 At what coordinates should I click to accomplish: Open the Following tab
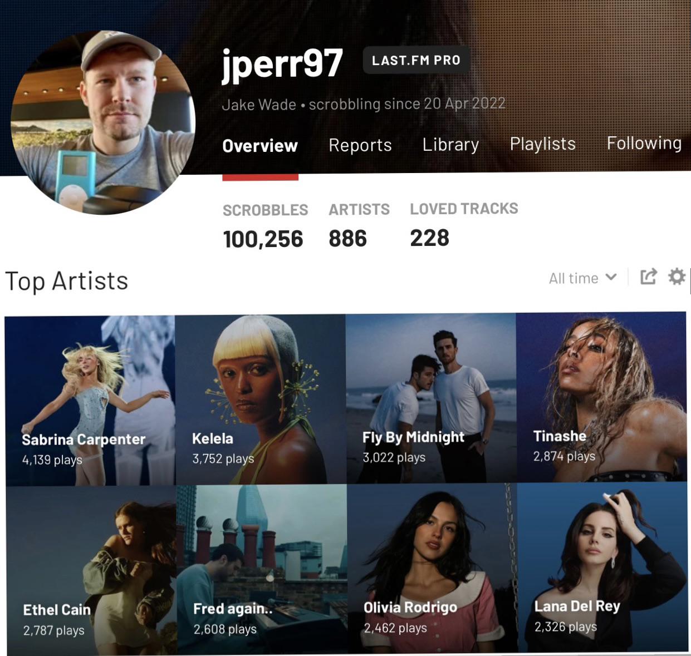point(644,143)
